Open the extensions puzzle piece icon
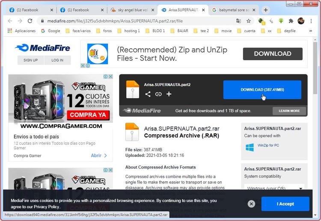Screen dimensions: 321x221 tap(291, 21)
